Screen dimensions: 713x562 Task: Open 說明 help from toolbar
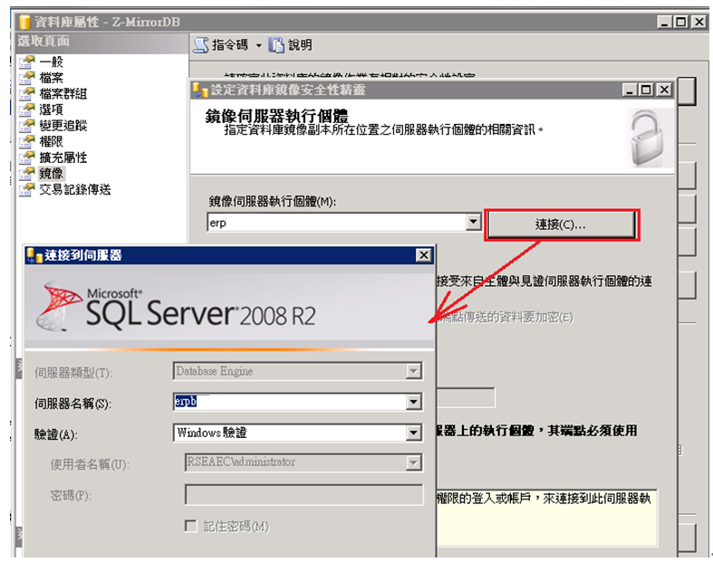(300, 45)
